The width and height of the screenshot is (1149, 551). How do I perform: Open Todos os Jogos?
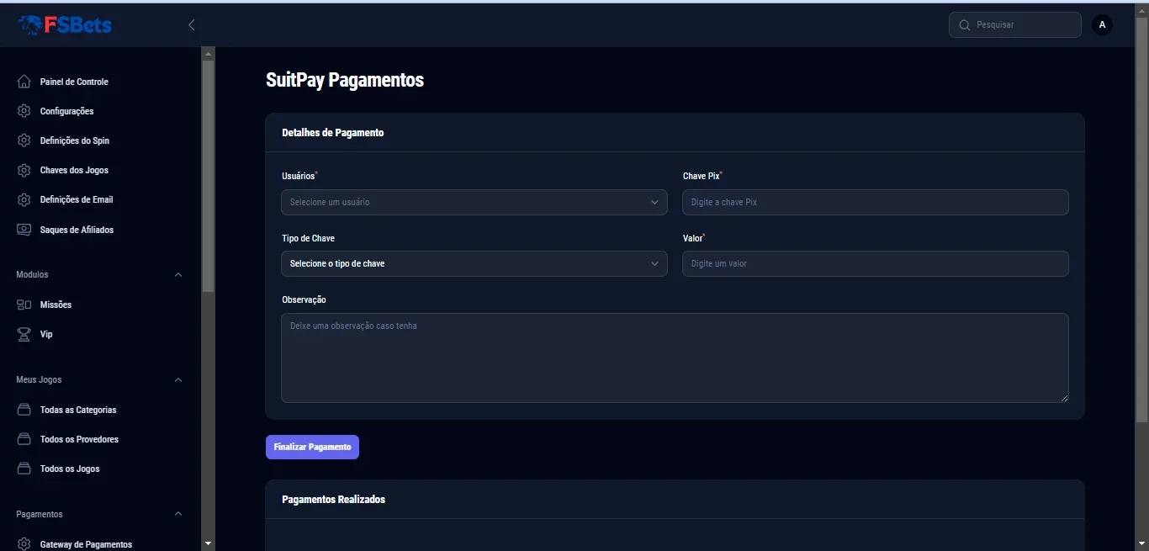tap(70, 469)
